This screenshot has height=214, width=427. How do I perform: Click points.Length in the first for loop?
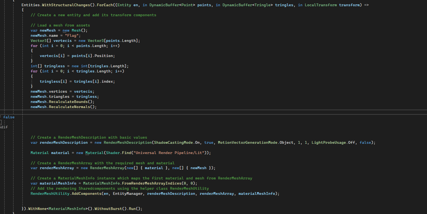[91, 46]
